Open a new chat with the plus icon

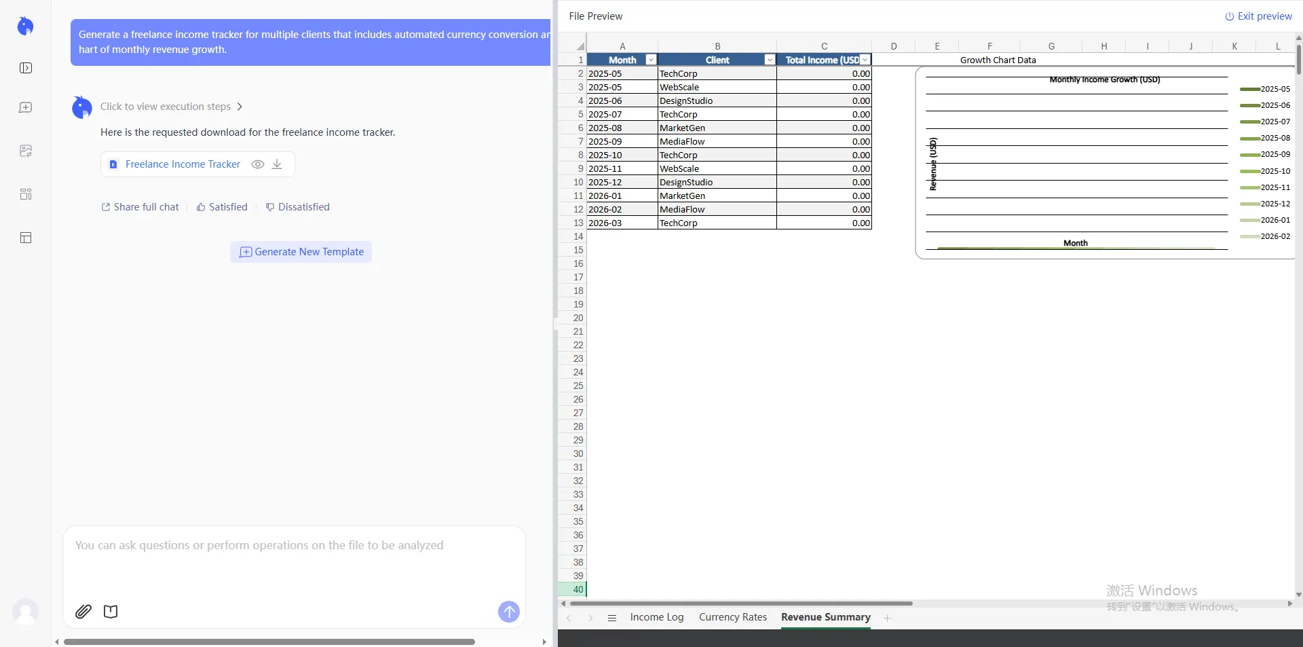(x=25, y=107)
